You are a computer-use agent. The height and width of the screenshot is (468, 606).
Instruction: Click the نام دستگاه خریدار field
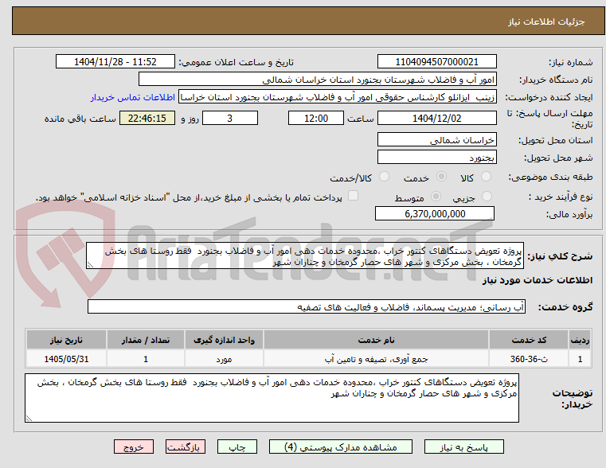(317, 80)
